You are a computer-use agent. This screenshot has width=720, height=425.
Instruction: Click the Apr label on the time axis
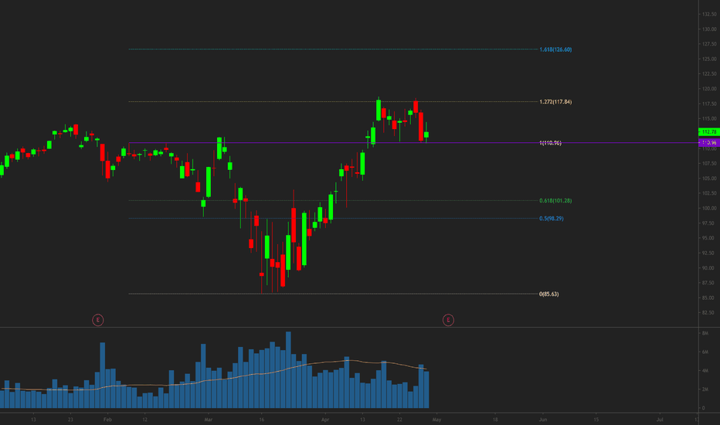click(x=325, y=420)
